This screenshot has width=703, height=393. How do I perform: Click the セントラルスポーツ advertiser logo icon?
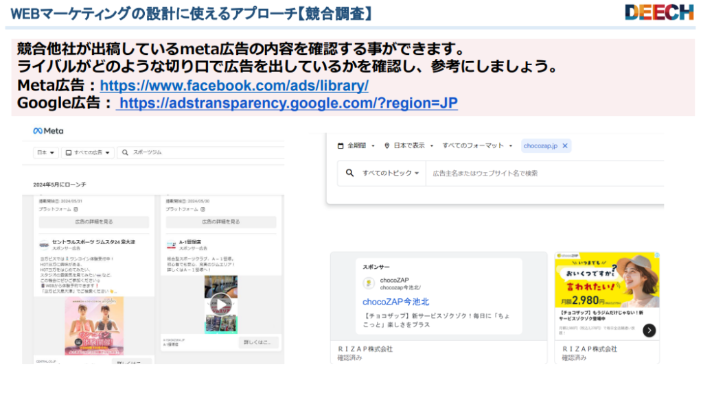(44, 245)
